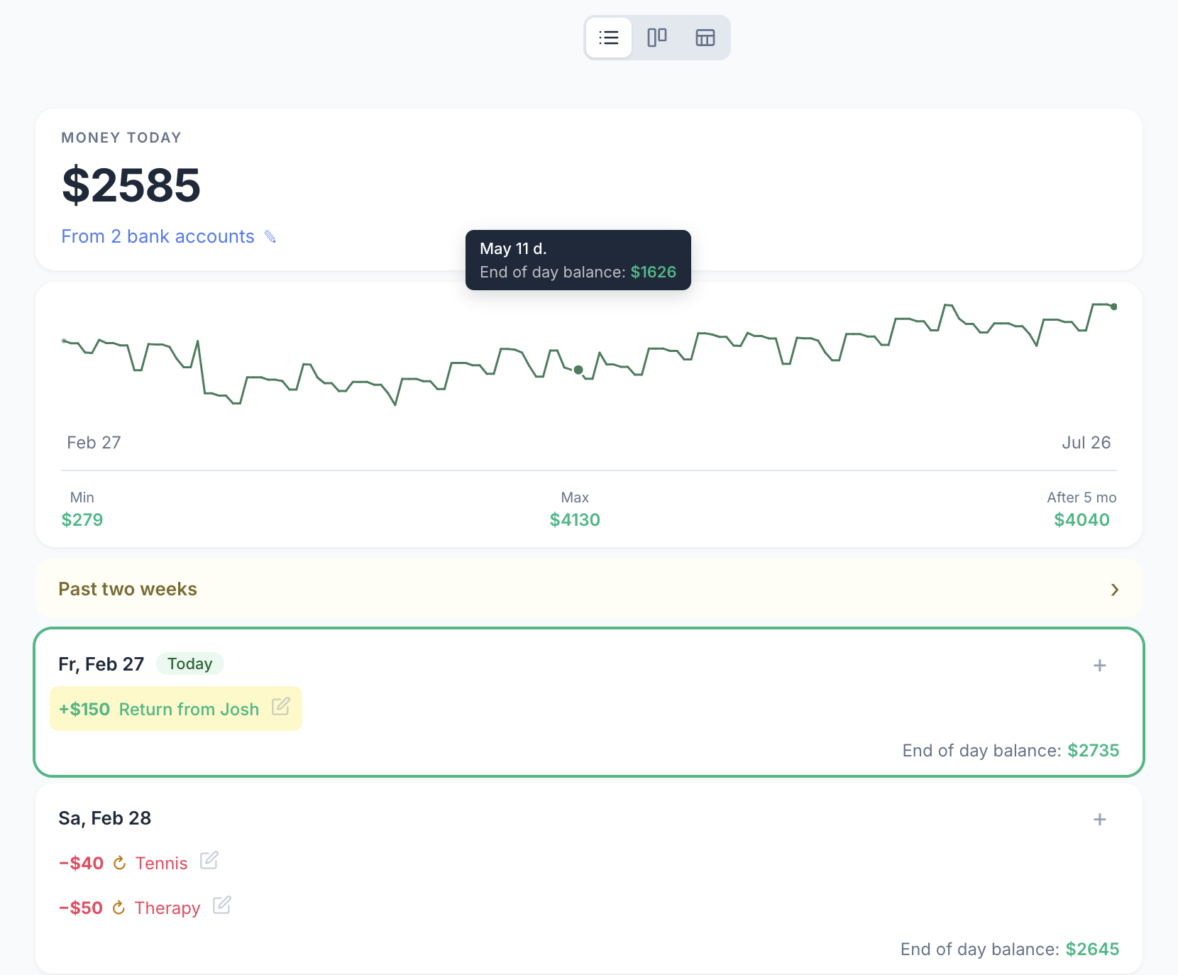Click the Tennis expense label

click(162, 864)
